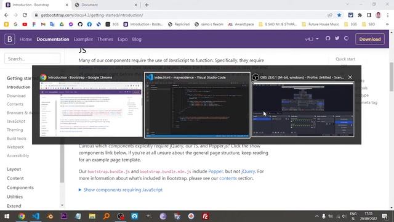Open the GitHub bookmark in the bookmarks bar
Viewport: 394px width, 222px height.
(x=80, y=24)
